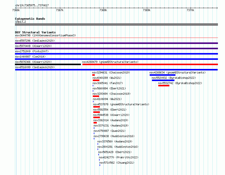Viewport: 225px width, 175px height.
Task: Open nsv3370231 Audano2019 label
Action: [x=111, y=126]
